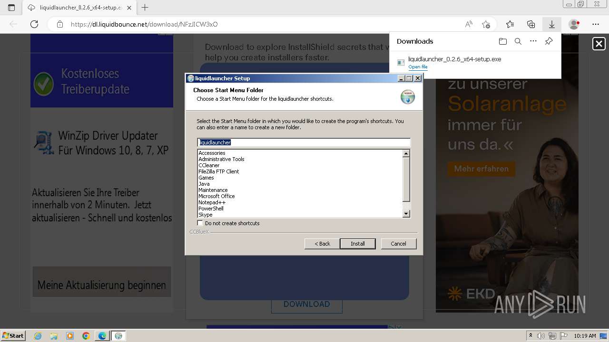Add page to favorites star icon
Viewport: 609px width, 342px height.
tap(486, 24)
